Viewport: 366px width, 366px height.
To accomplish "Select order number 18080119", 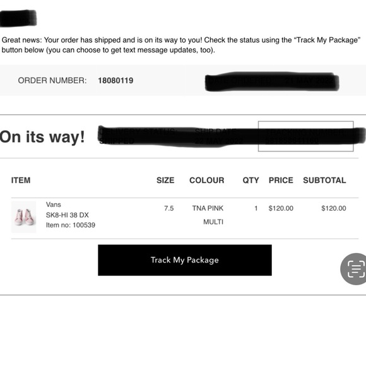I will [x=115, y=81].
